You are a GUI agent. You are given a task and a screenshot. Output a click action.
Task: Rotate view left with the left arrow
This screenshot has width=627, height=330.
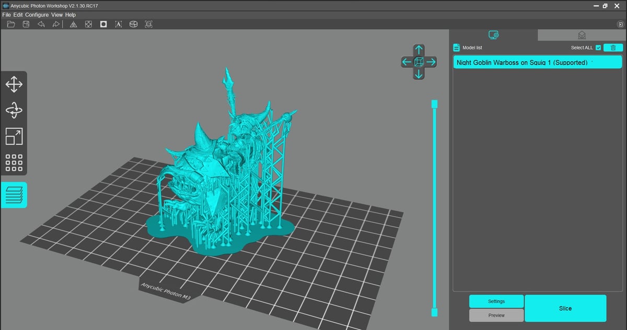point(407,62)
